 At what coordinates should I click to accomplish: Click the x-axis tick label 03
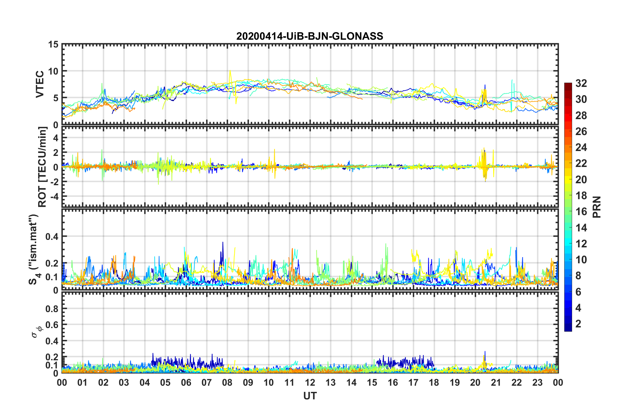pyautogui.click(x=124, y=382)
